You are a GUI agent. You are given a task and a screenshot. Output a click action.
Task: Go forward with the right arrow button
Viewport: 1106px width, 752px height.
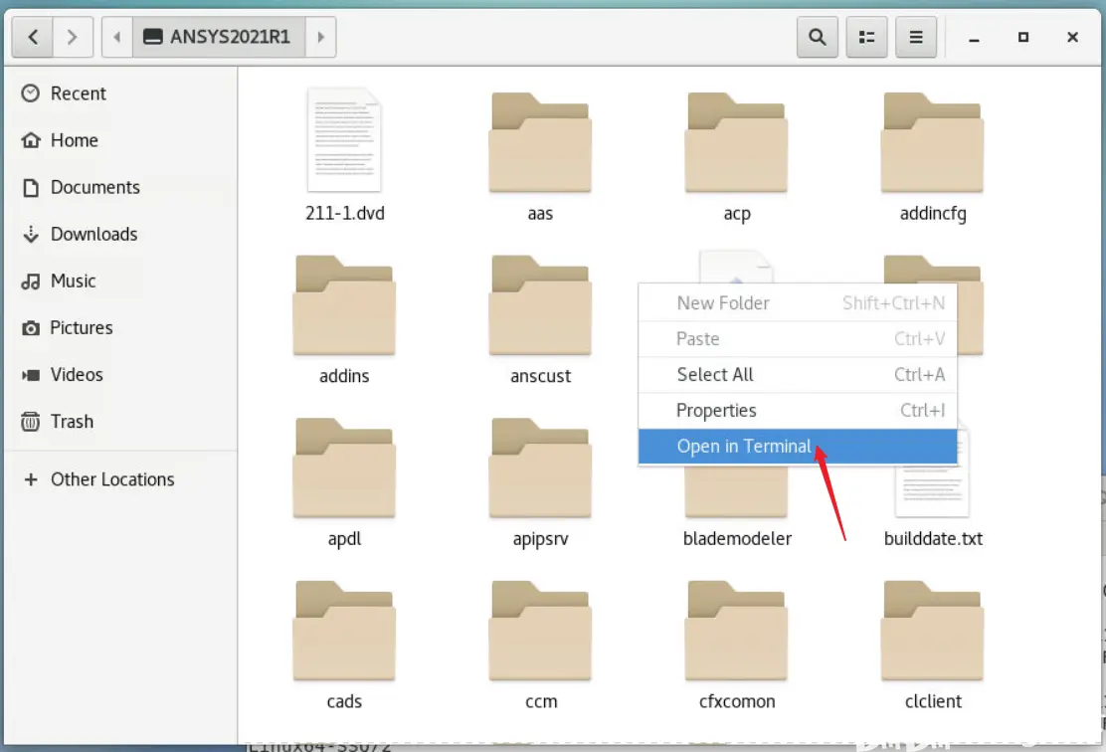[x=73, y=37]
